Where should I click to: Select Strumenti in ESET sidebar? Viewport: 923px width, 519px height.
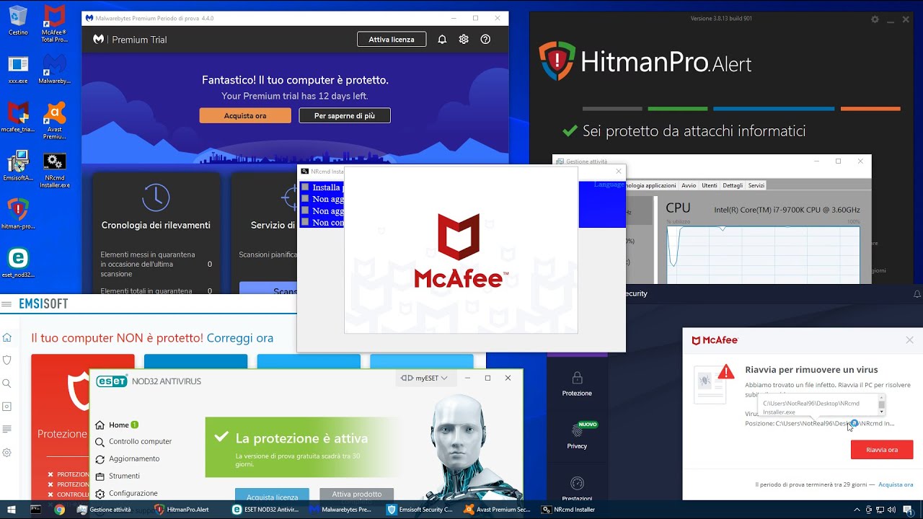coord(118,476)
